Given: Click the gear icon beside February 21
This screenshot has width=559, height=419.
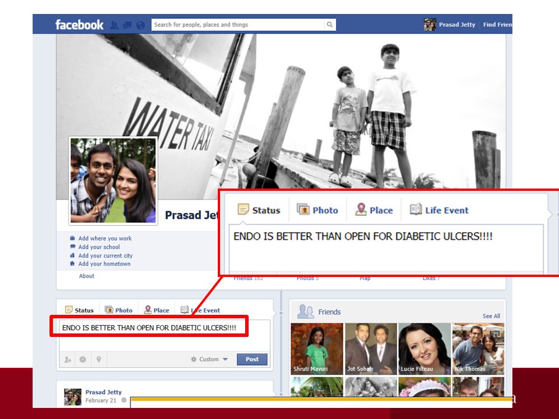Looking at the screenshot, I should click(123, 400).
